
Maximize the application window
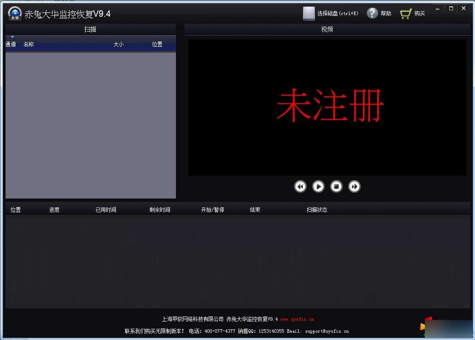(x=451, y=9)
